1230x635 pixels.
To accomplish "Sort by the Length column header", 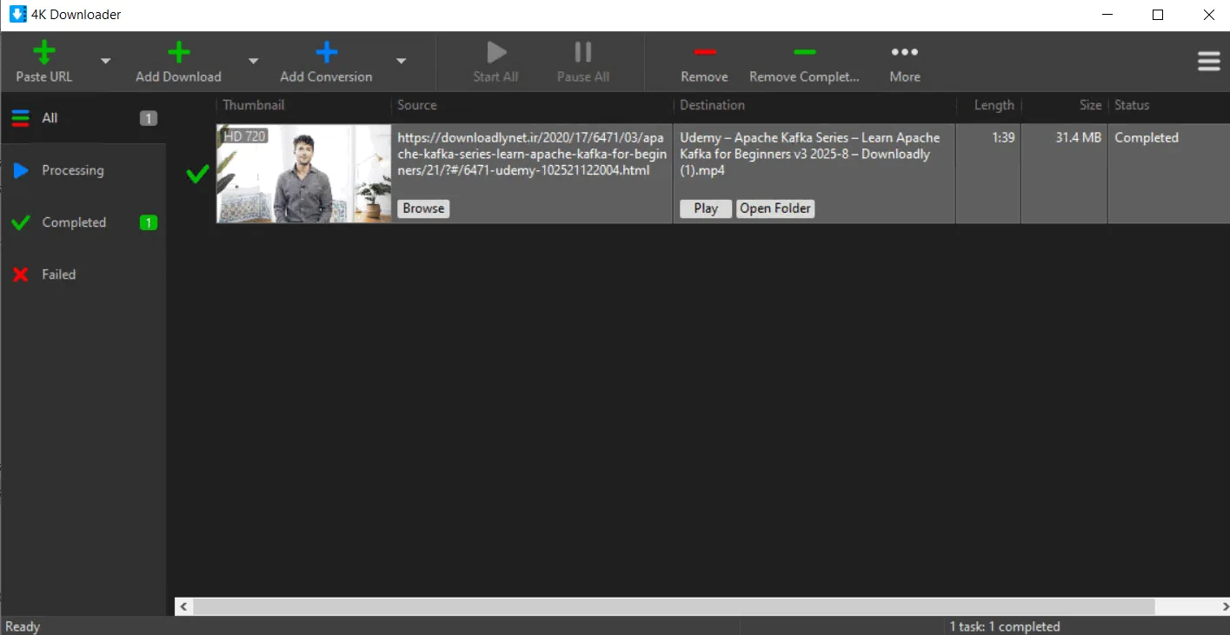I will (988, 105).
